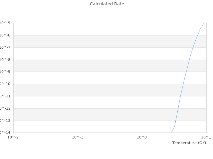The width and height of the screenshot is (213, 159).
Task: Click the "Temperature (GK)" x-axis title
Action: pyautogui.click(x=189, y=143)
